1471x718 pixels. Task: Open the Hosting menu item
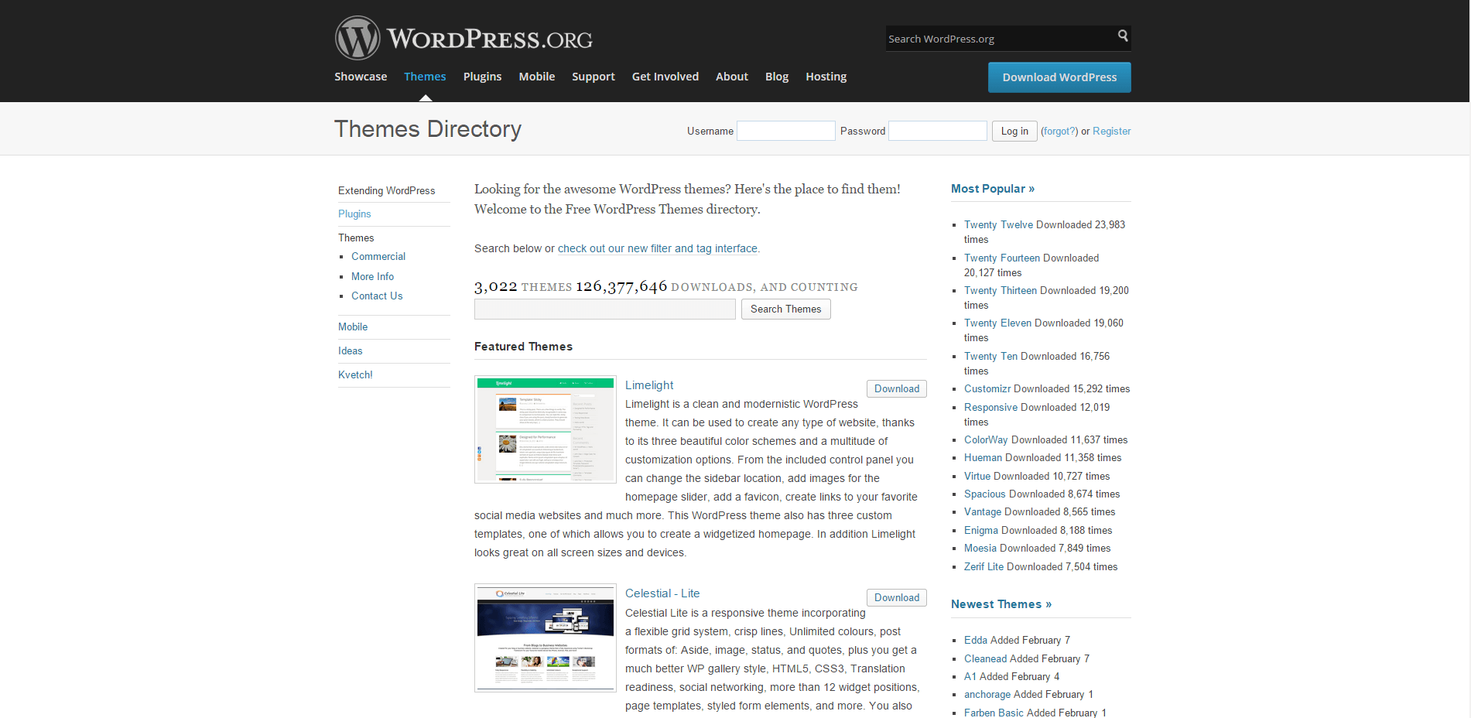click(x=826, y=77)
